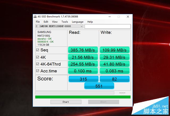Open the File menu
The width and height of the screenshot is (170, 116).
(38, 22)
